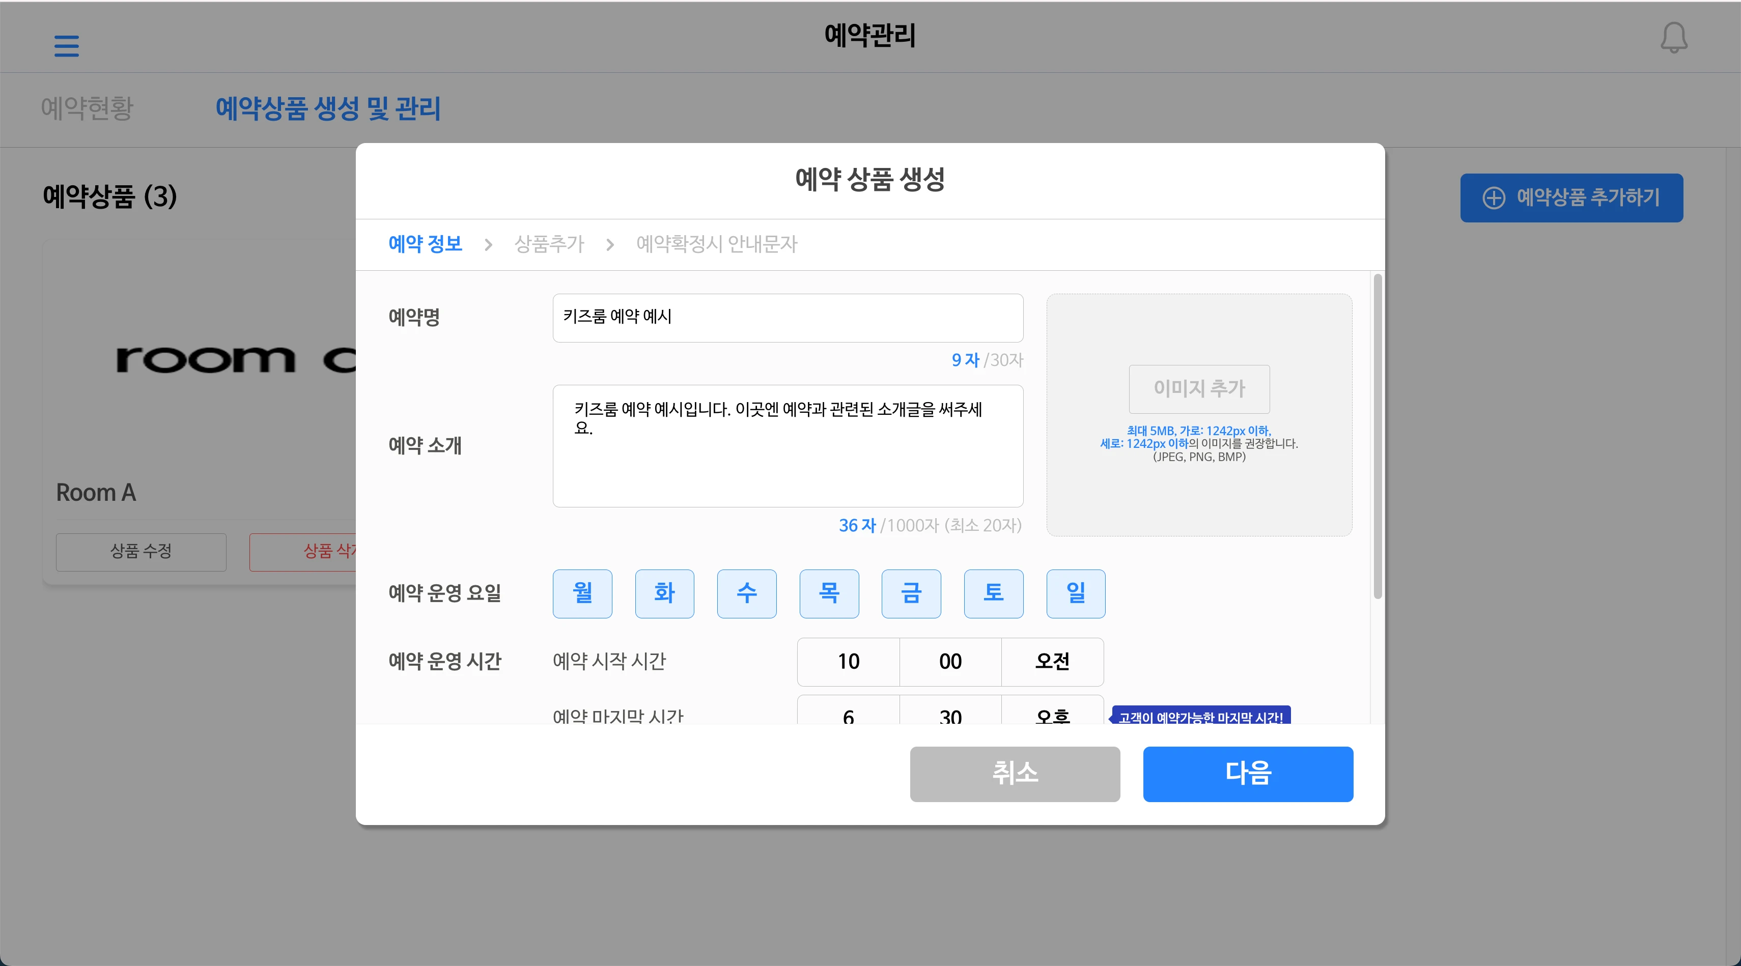Screen dimensions: 1741x966
Task: Click the '예약 운영 요일' label
Action: coord(445,593)
